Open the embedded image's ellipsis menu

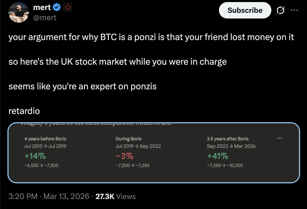tap(280, 138)
